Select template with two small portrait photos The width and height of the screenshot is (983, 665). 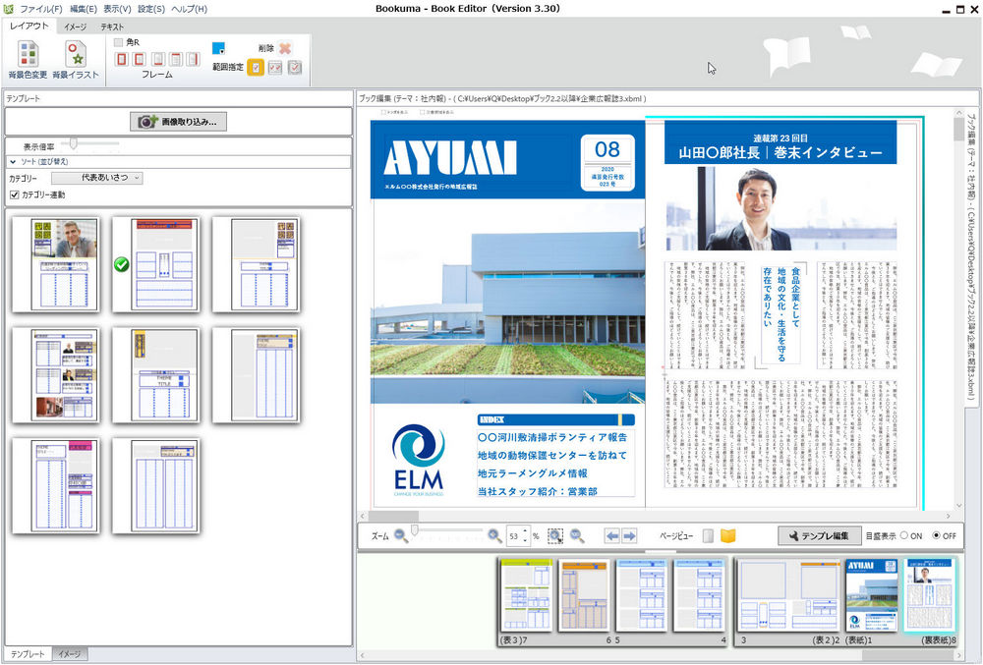(x=56, y=375)
